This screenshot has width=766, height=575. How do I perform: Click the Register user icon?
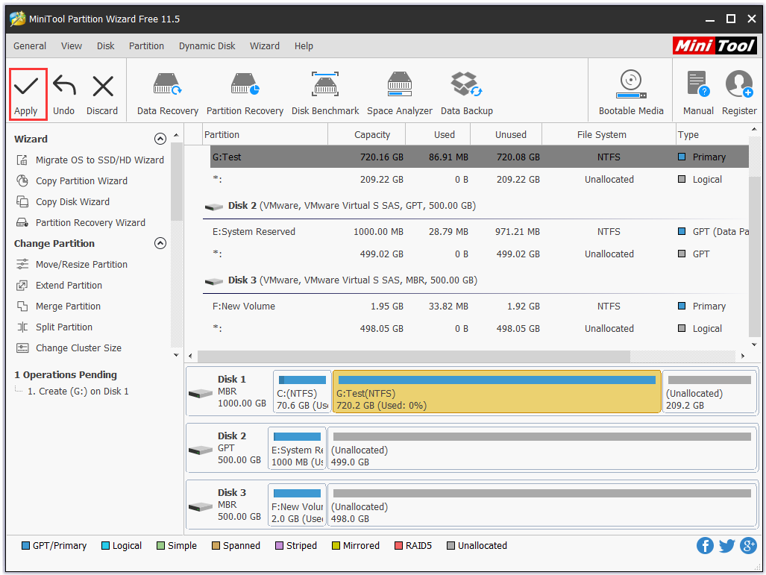739,84
